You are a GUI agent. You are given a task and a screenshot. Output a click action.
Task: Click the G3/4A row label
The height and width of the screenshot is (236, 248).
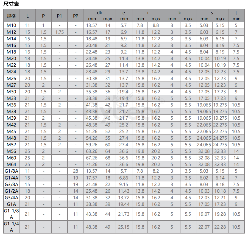(x=11, y=198)
